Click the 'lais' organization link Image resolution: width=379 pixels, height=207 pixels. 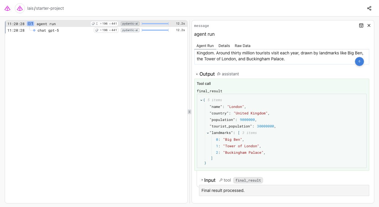[x=30, y=8]
